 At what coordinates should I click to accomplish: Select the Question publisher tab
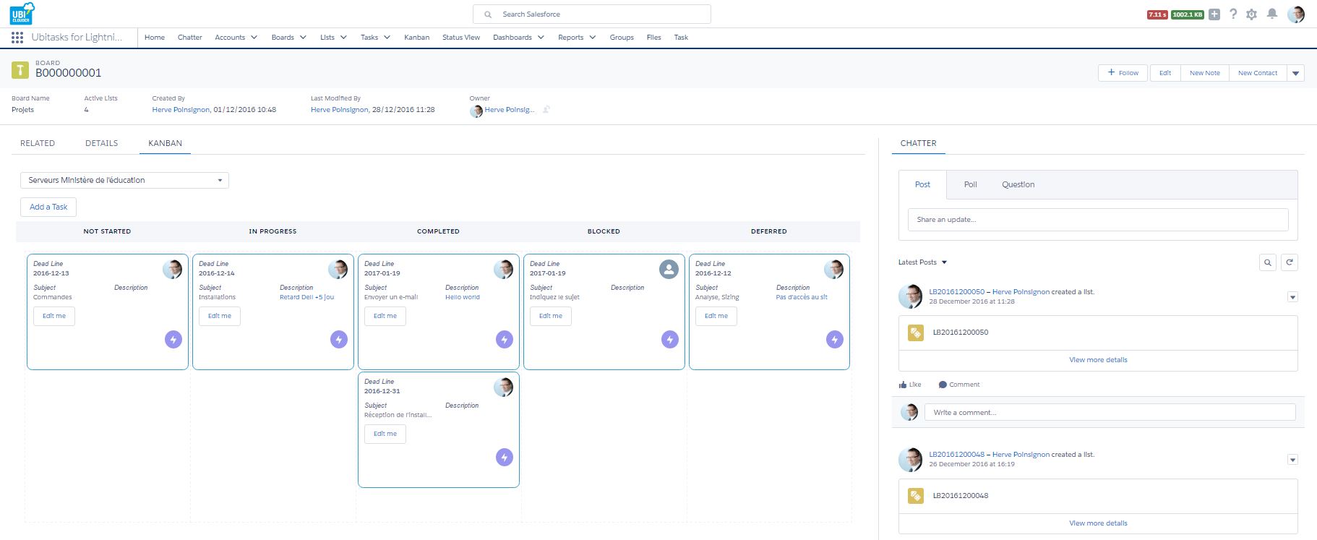1018,184
